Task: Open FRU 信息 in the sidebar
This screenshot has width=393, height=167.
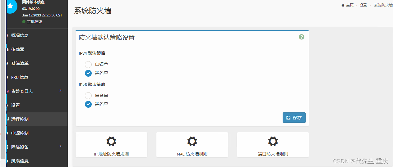Action: [37, 77]
